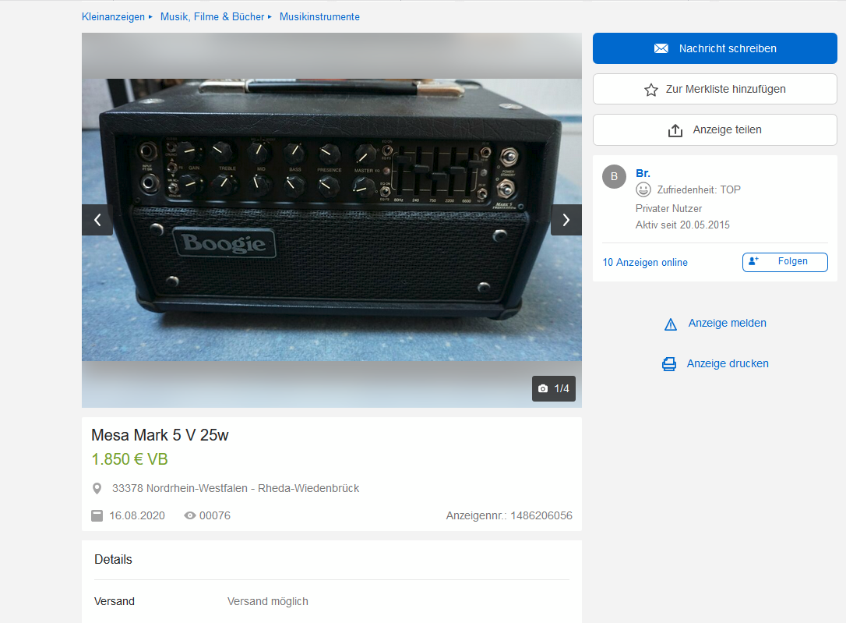
Task: Click Nachricht schreiben button
Action: click(715, 48)
